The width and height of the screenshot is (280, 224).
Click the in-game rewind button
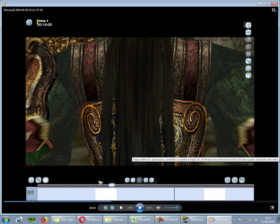coord(127,180)
